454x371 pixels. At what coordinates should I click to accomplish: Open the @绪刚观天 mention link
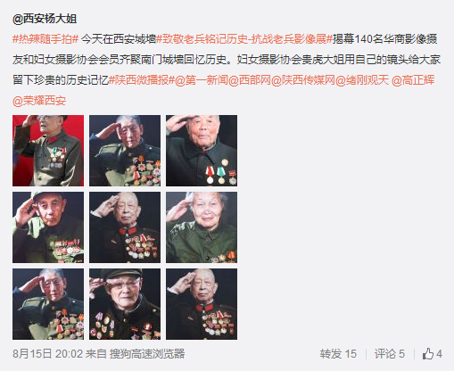362,80
